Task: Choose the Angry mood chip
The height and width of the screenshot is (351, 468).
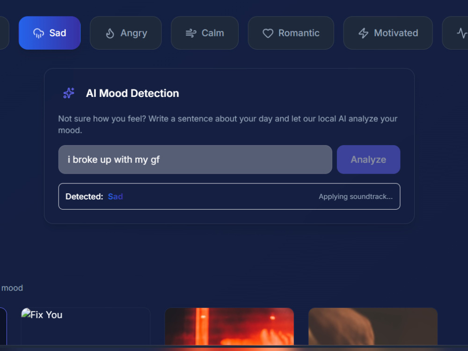Action: click(x=125, y=33)
